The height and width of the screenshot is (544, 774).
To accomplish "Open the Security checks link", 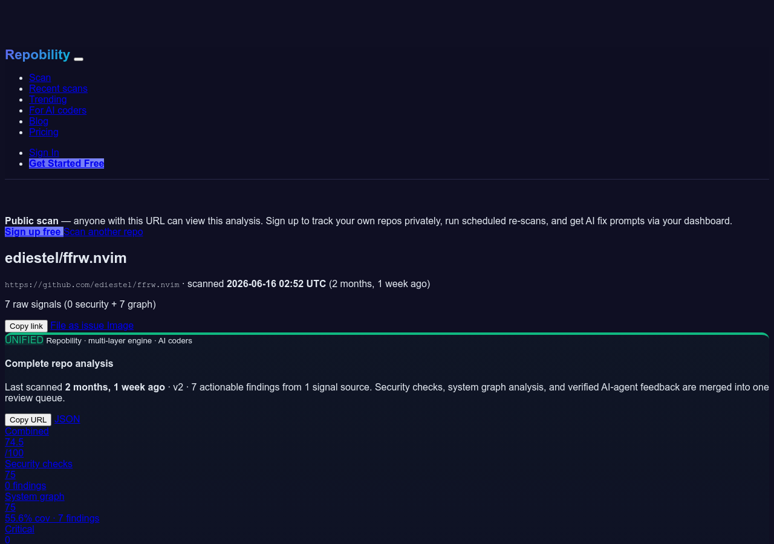I will (39, 464).
